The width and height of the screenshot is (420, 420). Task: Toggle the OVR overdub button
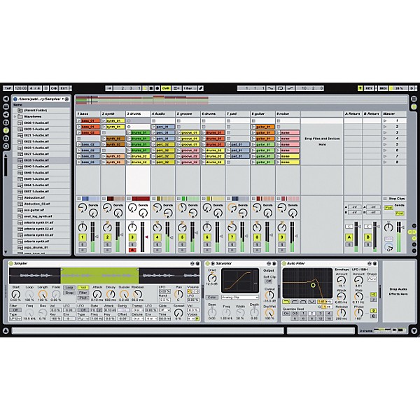(165, 88)
